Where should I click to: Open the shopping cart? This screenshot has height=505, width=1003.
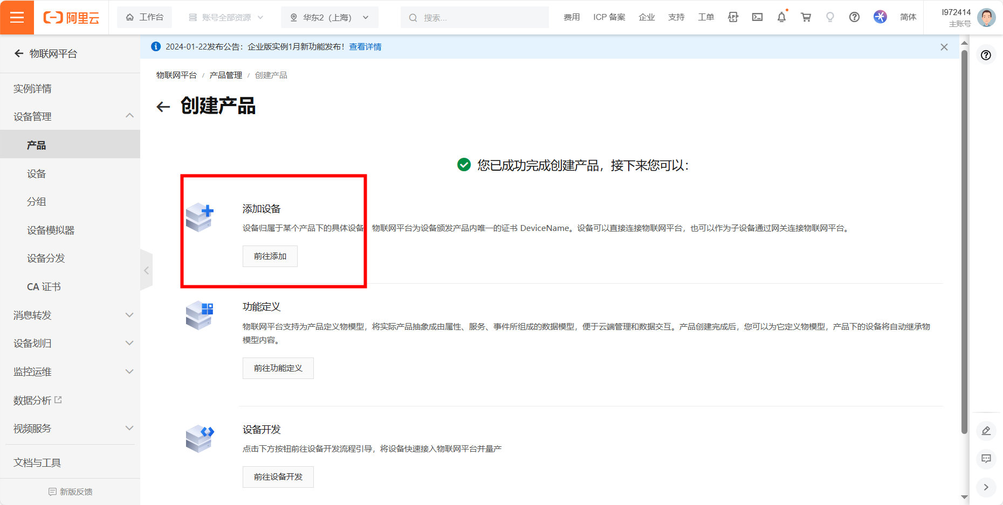(806, 17)
